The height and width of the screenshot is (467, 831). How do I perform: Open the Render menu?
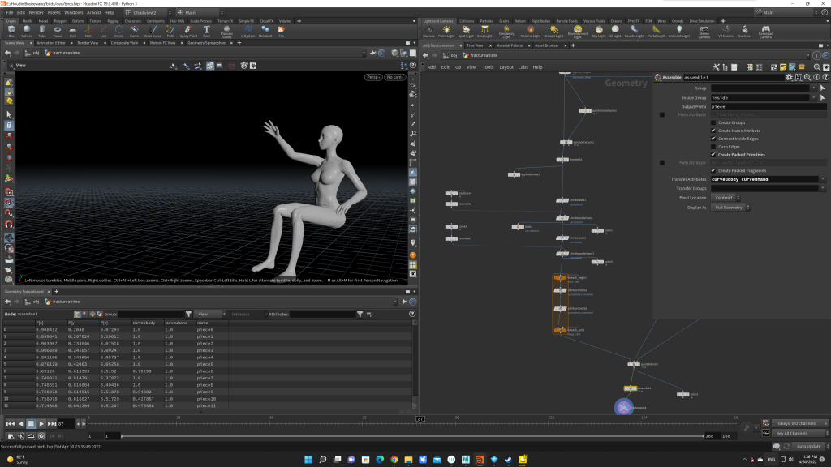click(35, 13)
